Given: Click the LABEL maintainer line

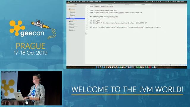Looking at the screenshot, I should coord(103,11).
